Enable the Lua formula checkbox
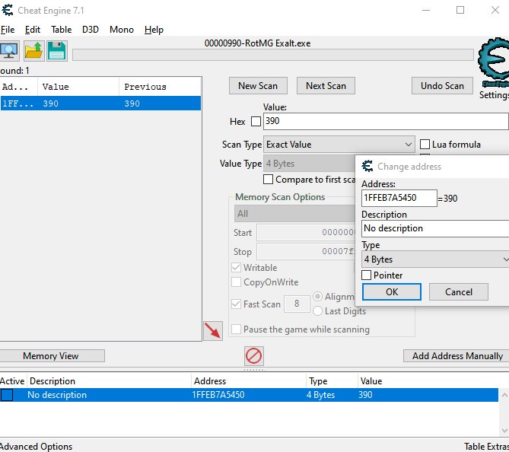Image resolution: width=509 pixels, height=452 pixels. click(x=425, y=145)
